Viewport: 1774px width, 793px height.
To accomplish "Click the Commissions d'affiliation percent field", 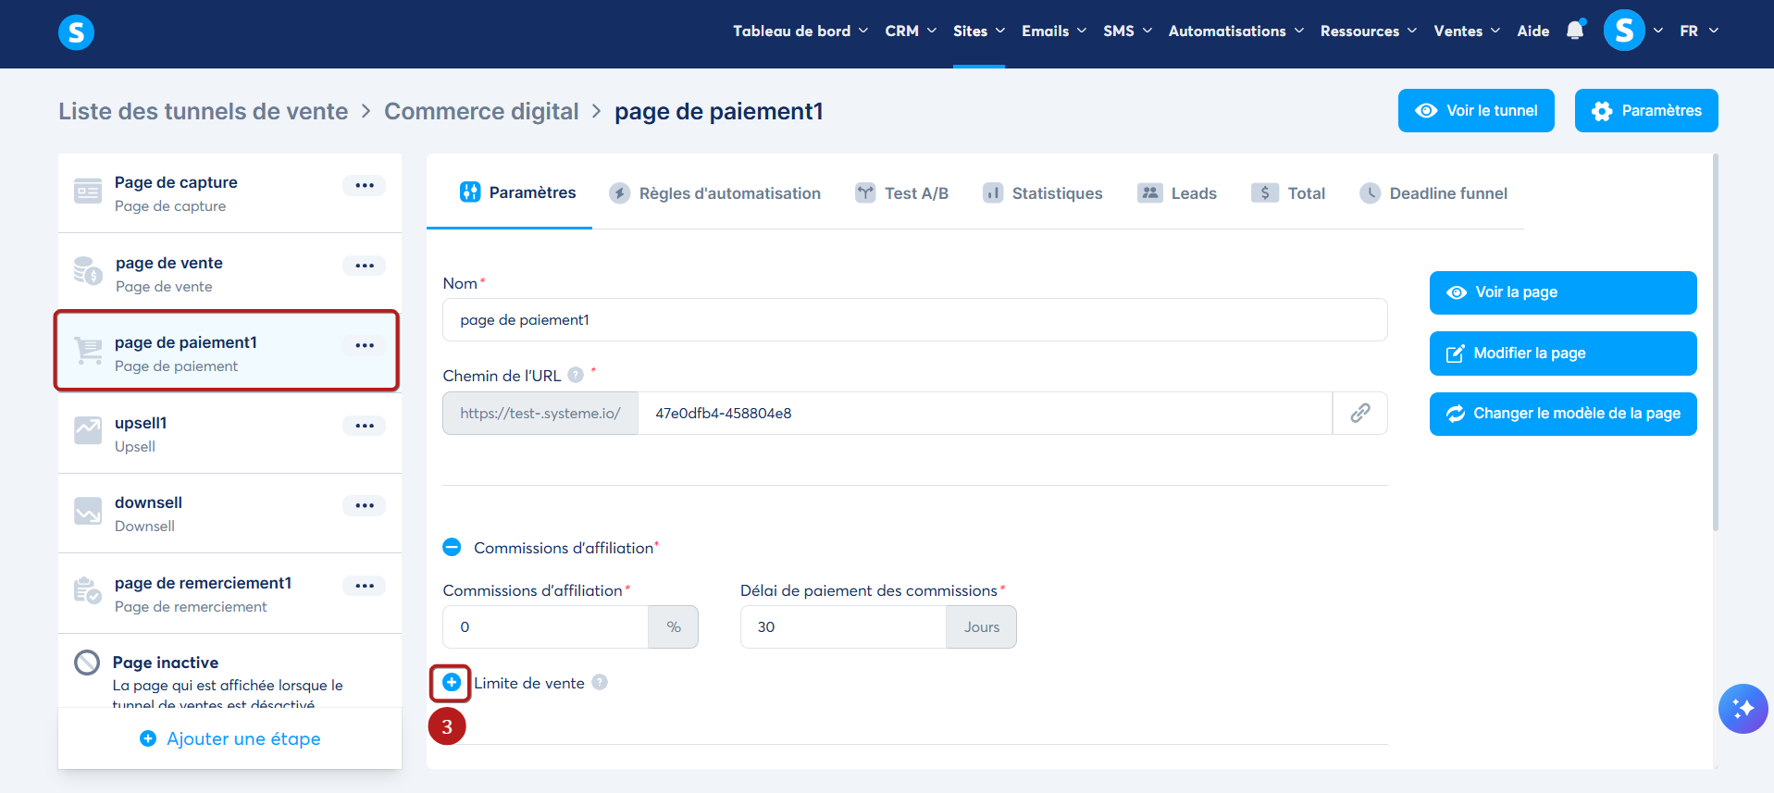I will (x=545, y=626).
